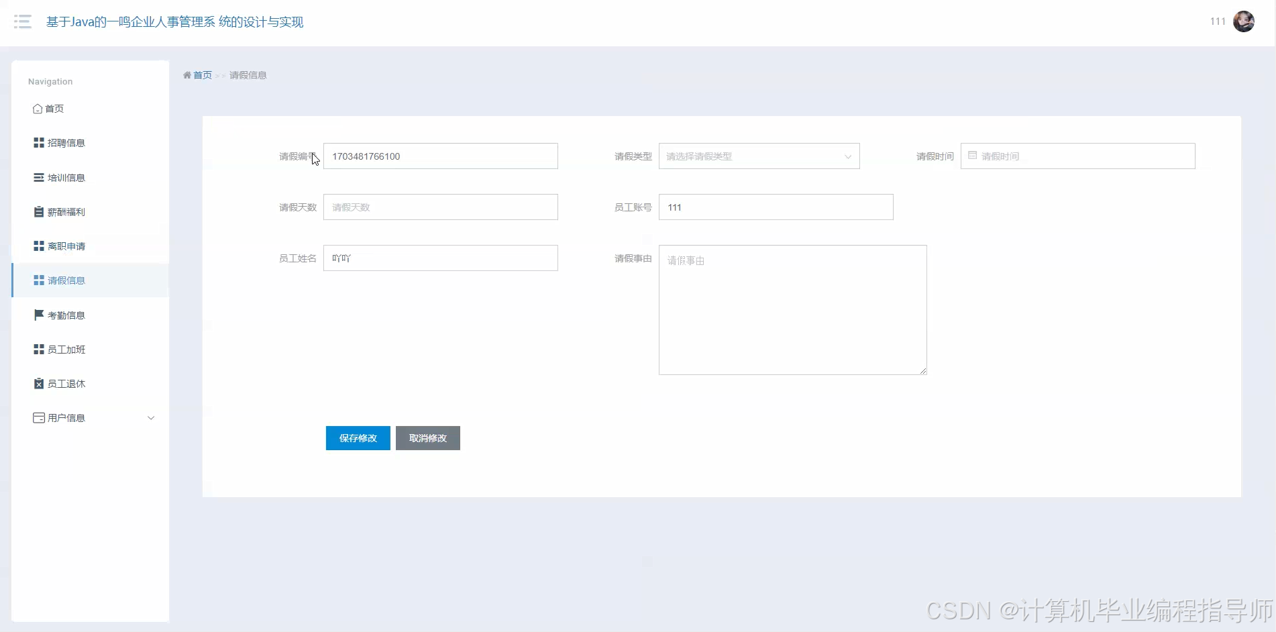
Task: Click the 考勤信息 flag icon
Action: pyautogui.click(x=39, y=315)
